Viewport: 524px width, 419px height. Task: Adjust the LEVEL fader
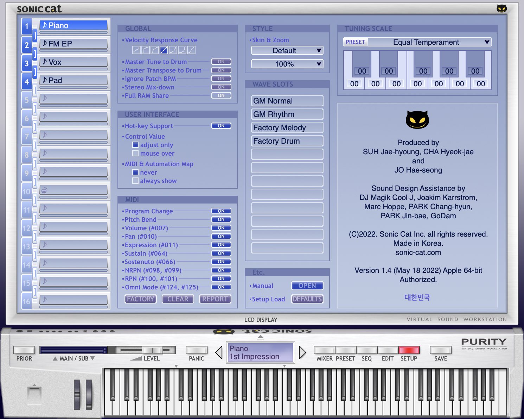tap(152, 350)
